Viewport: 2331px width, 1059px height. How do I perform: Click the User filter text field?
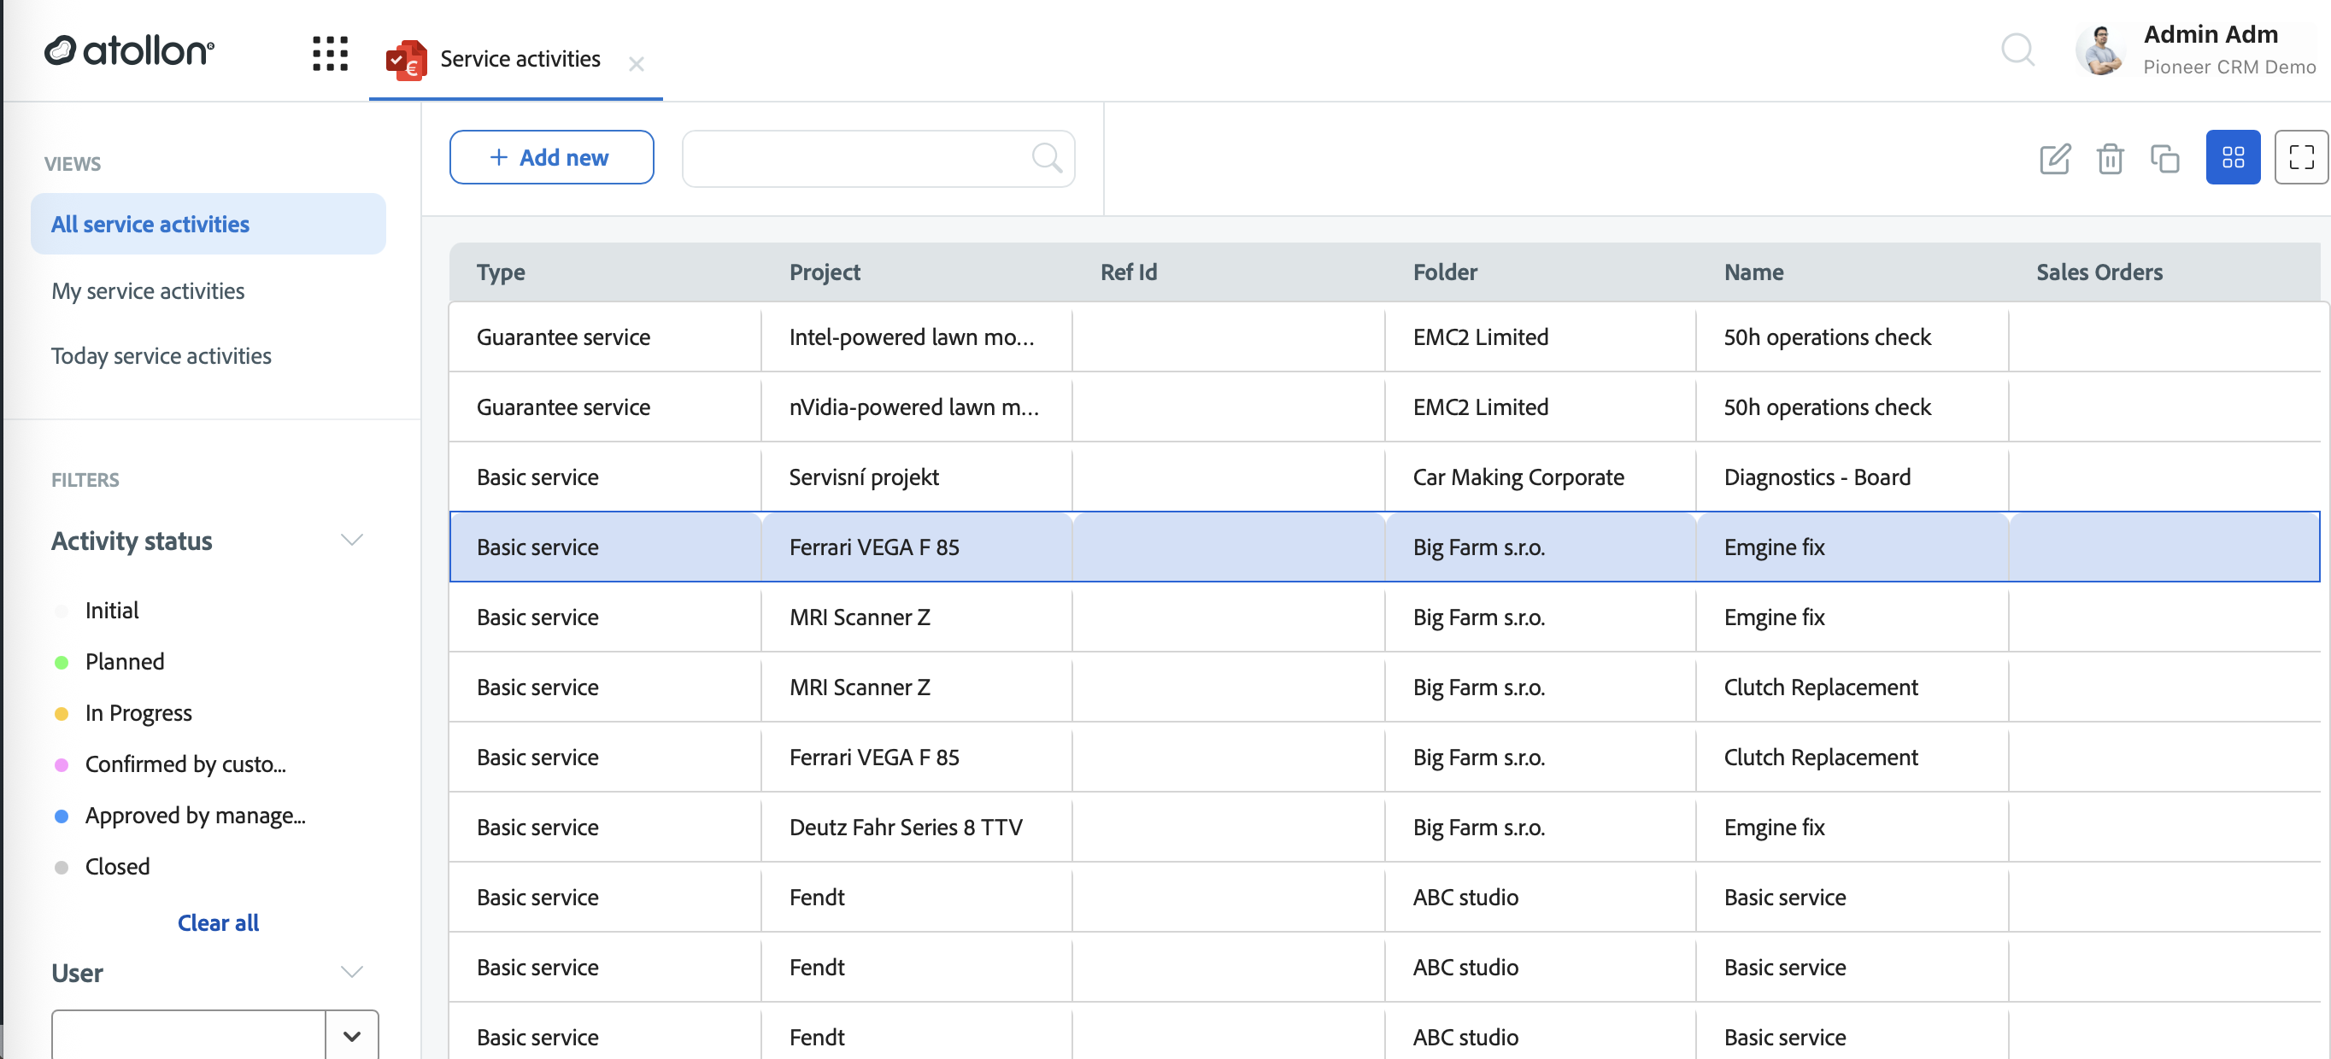[x=188, y=1035]
